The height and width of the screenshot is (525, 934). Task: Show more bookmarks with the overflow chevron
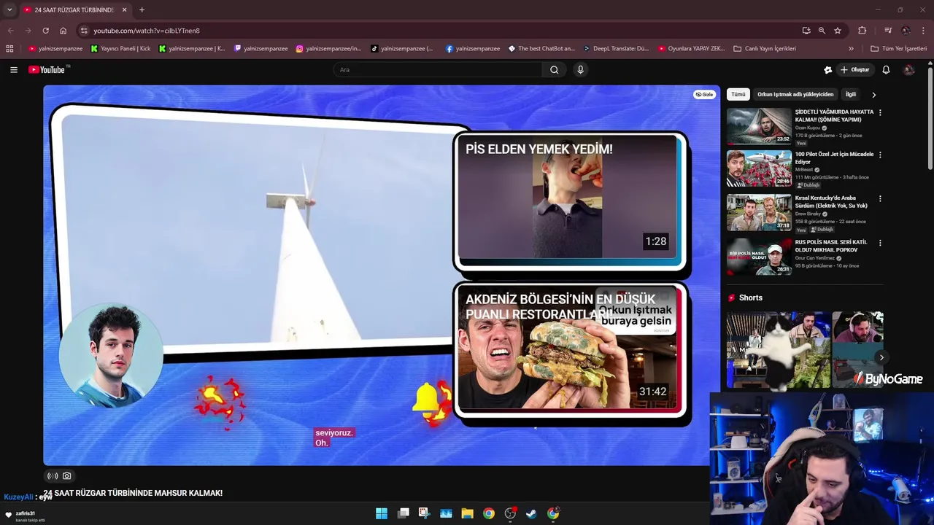(851, 49)
